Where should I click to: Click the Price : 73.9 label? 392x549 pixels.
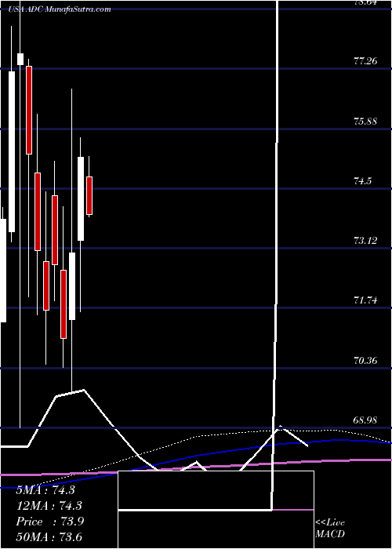[50, 522]
